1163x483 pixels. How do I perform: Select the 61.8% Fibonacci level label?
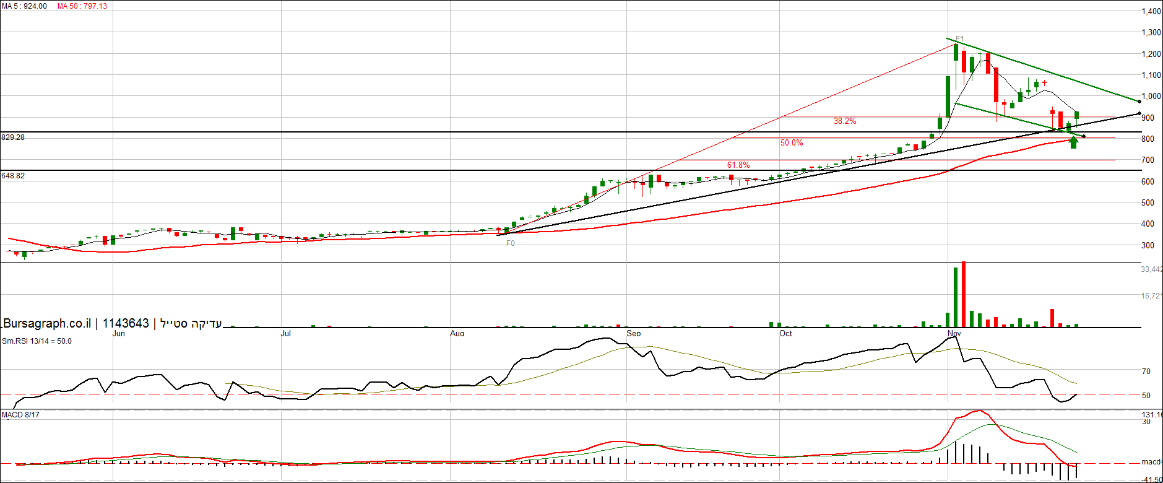click(x=738, y=165)
